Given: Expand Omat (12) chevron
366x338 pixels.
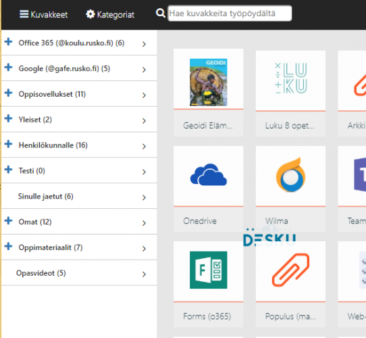Looking at the screenshot, I should [x=144, y=223].
